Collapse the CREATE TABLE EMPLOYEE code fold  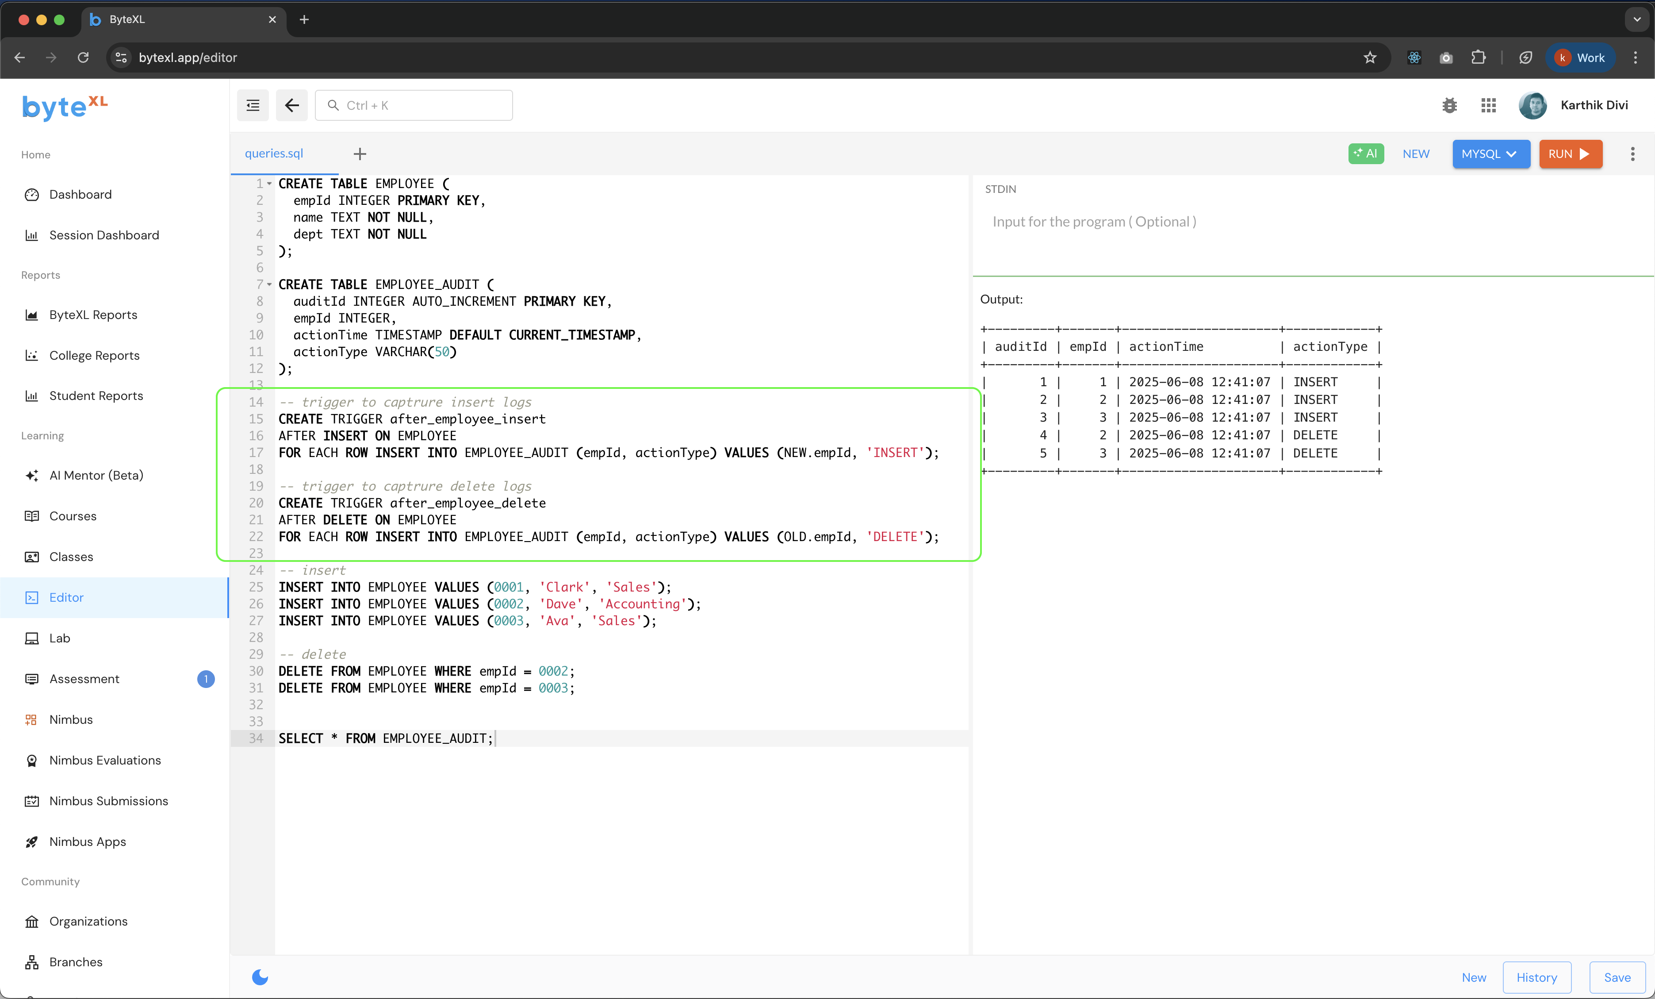point(269,184)
